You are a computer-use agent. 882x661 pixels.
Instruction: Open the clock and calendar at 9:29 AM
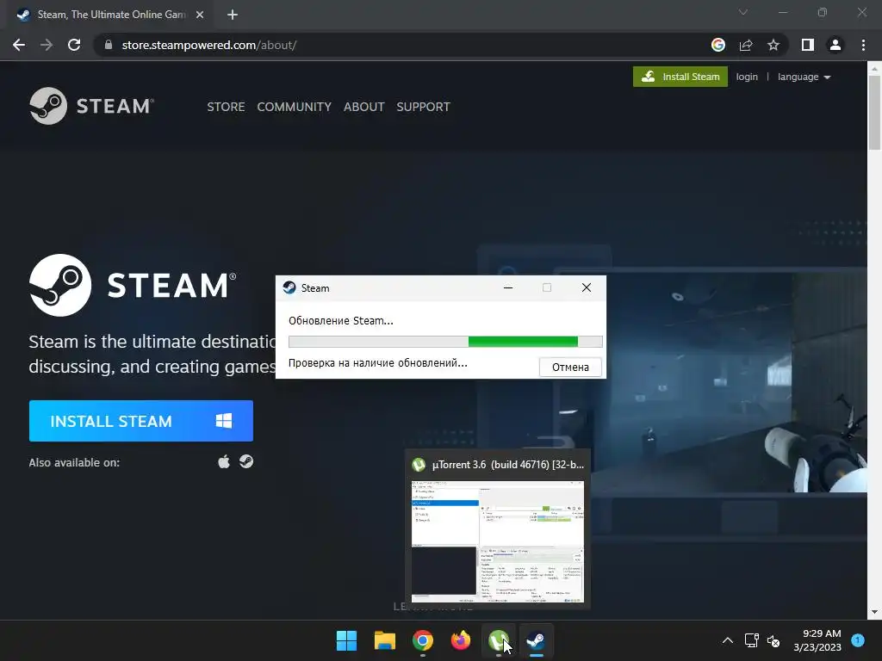[817, 640]
